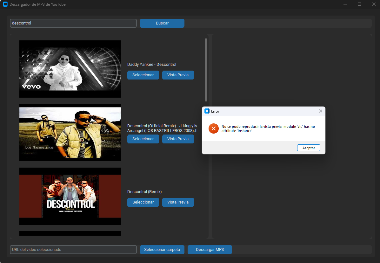380x263 pixels.
Task: Close the Descargador de MP3 de YouTube window
Action: (x=374, y=4)
